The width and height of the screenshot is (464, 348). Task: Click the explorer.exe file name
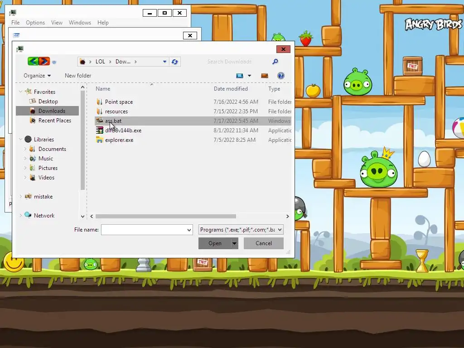click(x=119, y=140)
